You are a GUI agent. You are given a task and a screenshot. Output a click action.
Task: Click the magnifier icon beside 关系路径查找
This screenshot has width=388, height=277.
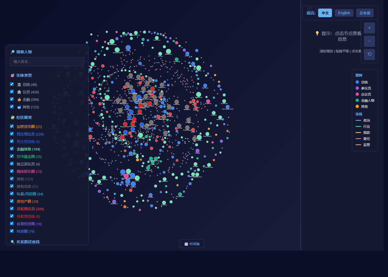click(x=12, y=242)
